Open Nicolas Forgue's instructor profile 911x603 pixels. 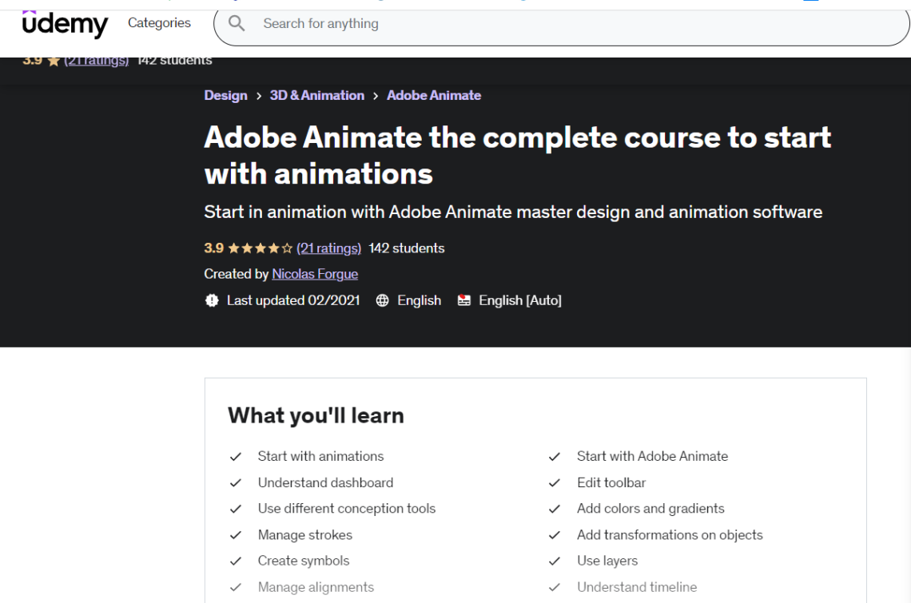point(315,274)
